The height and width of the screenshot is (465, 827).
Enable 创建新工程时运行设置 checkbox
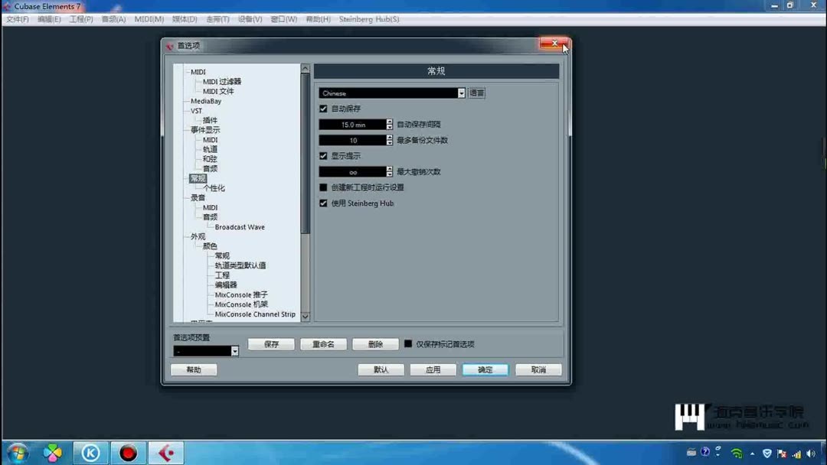(x=323, y=187)
